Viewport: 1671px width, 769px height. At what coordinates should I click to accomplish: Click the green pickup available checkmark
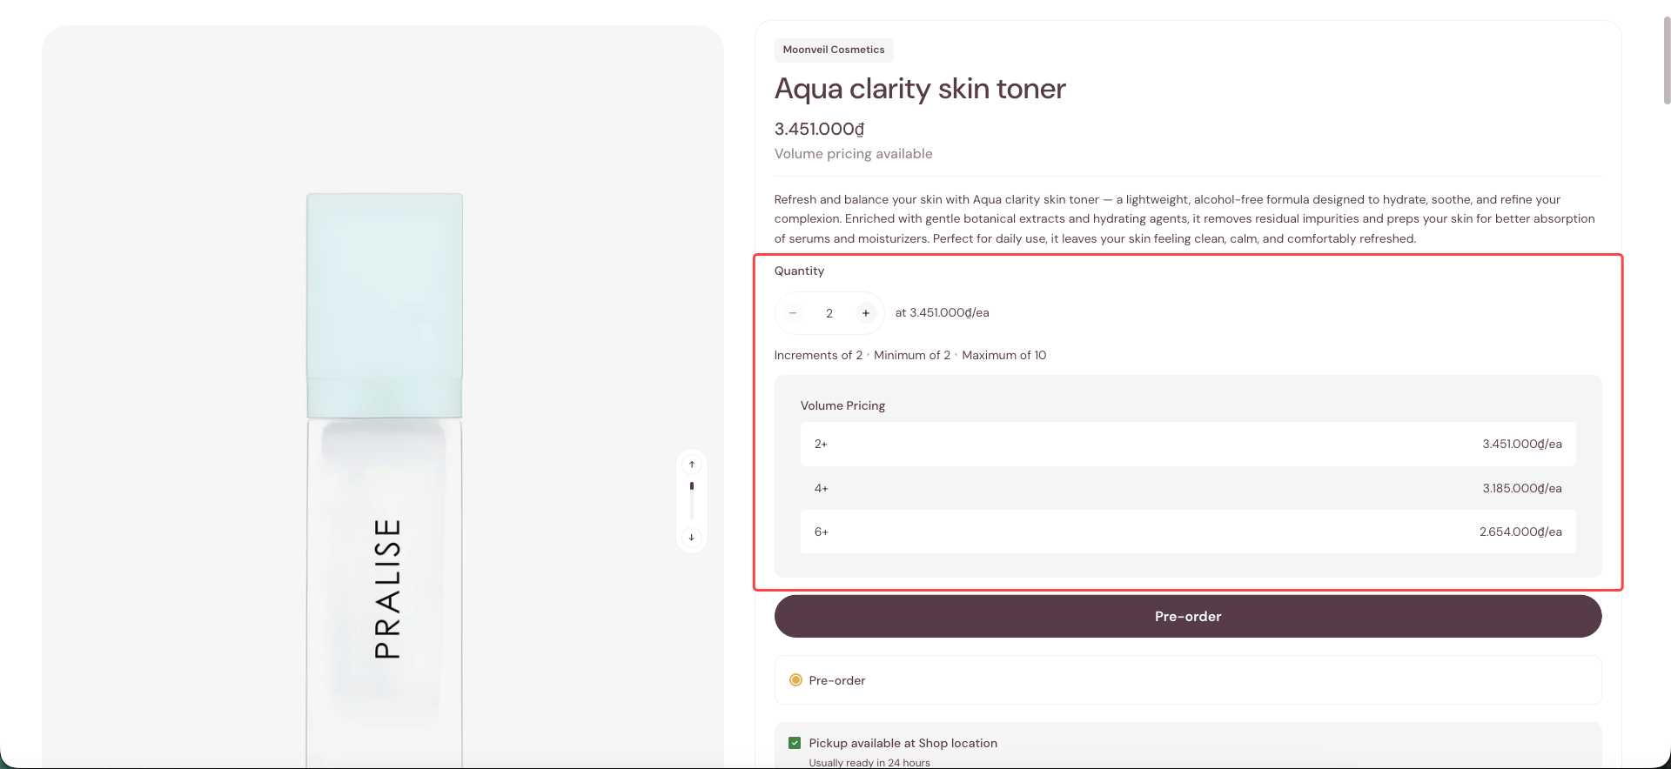click(795, 743)
